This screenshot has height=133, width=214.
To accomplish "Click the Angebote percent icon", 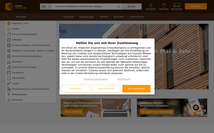I will [9, 23].
